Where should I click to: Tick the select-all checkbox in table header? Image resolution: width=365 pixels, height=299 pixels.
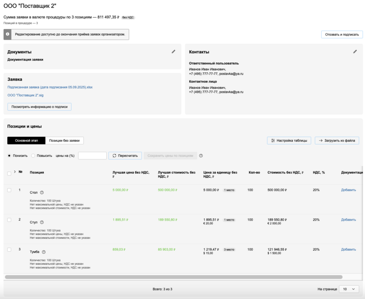point(10,173)
